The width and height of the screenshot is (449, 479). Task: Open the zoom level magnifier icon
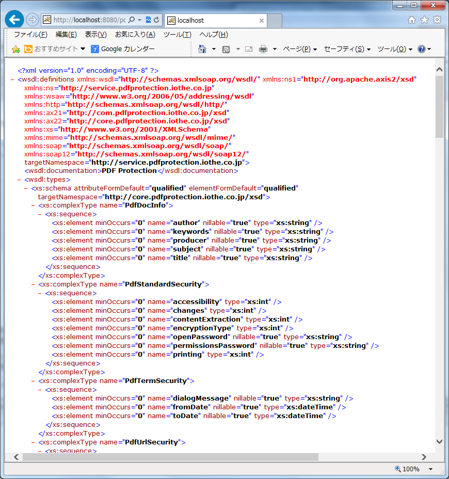click(398, 469)
